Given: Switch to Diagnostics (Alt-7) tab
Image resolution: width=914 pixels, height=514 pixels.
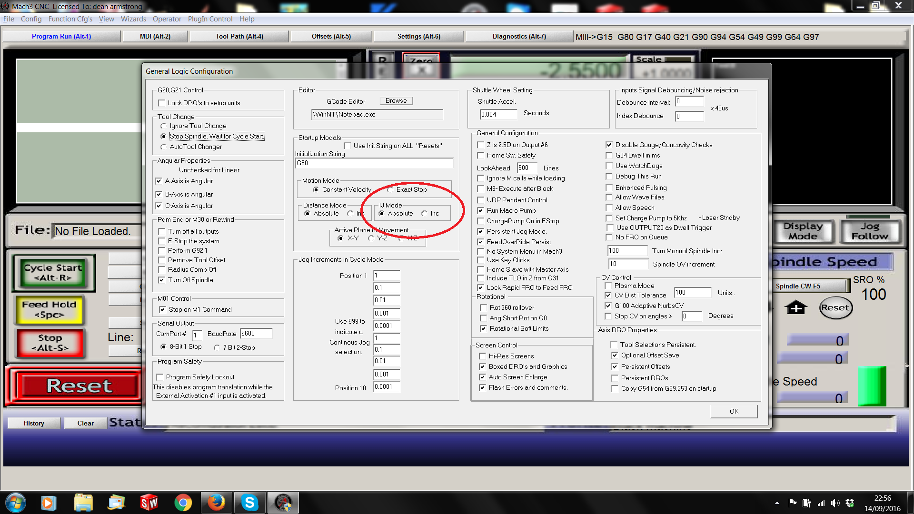Looking at the screenshot, I should (519, 37).
